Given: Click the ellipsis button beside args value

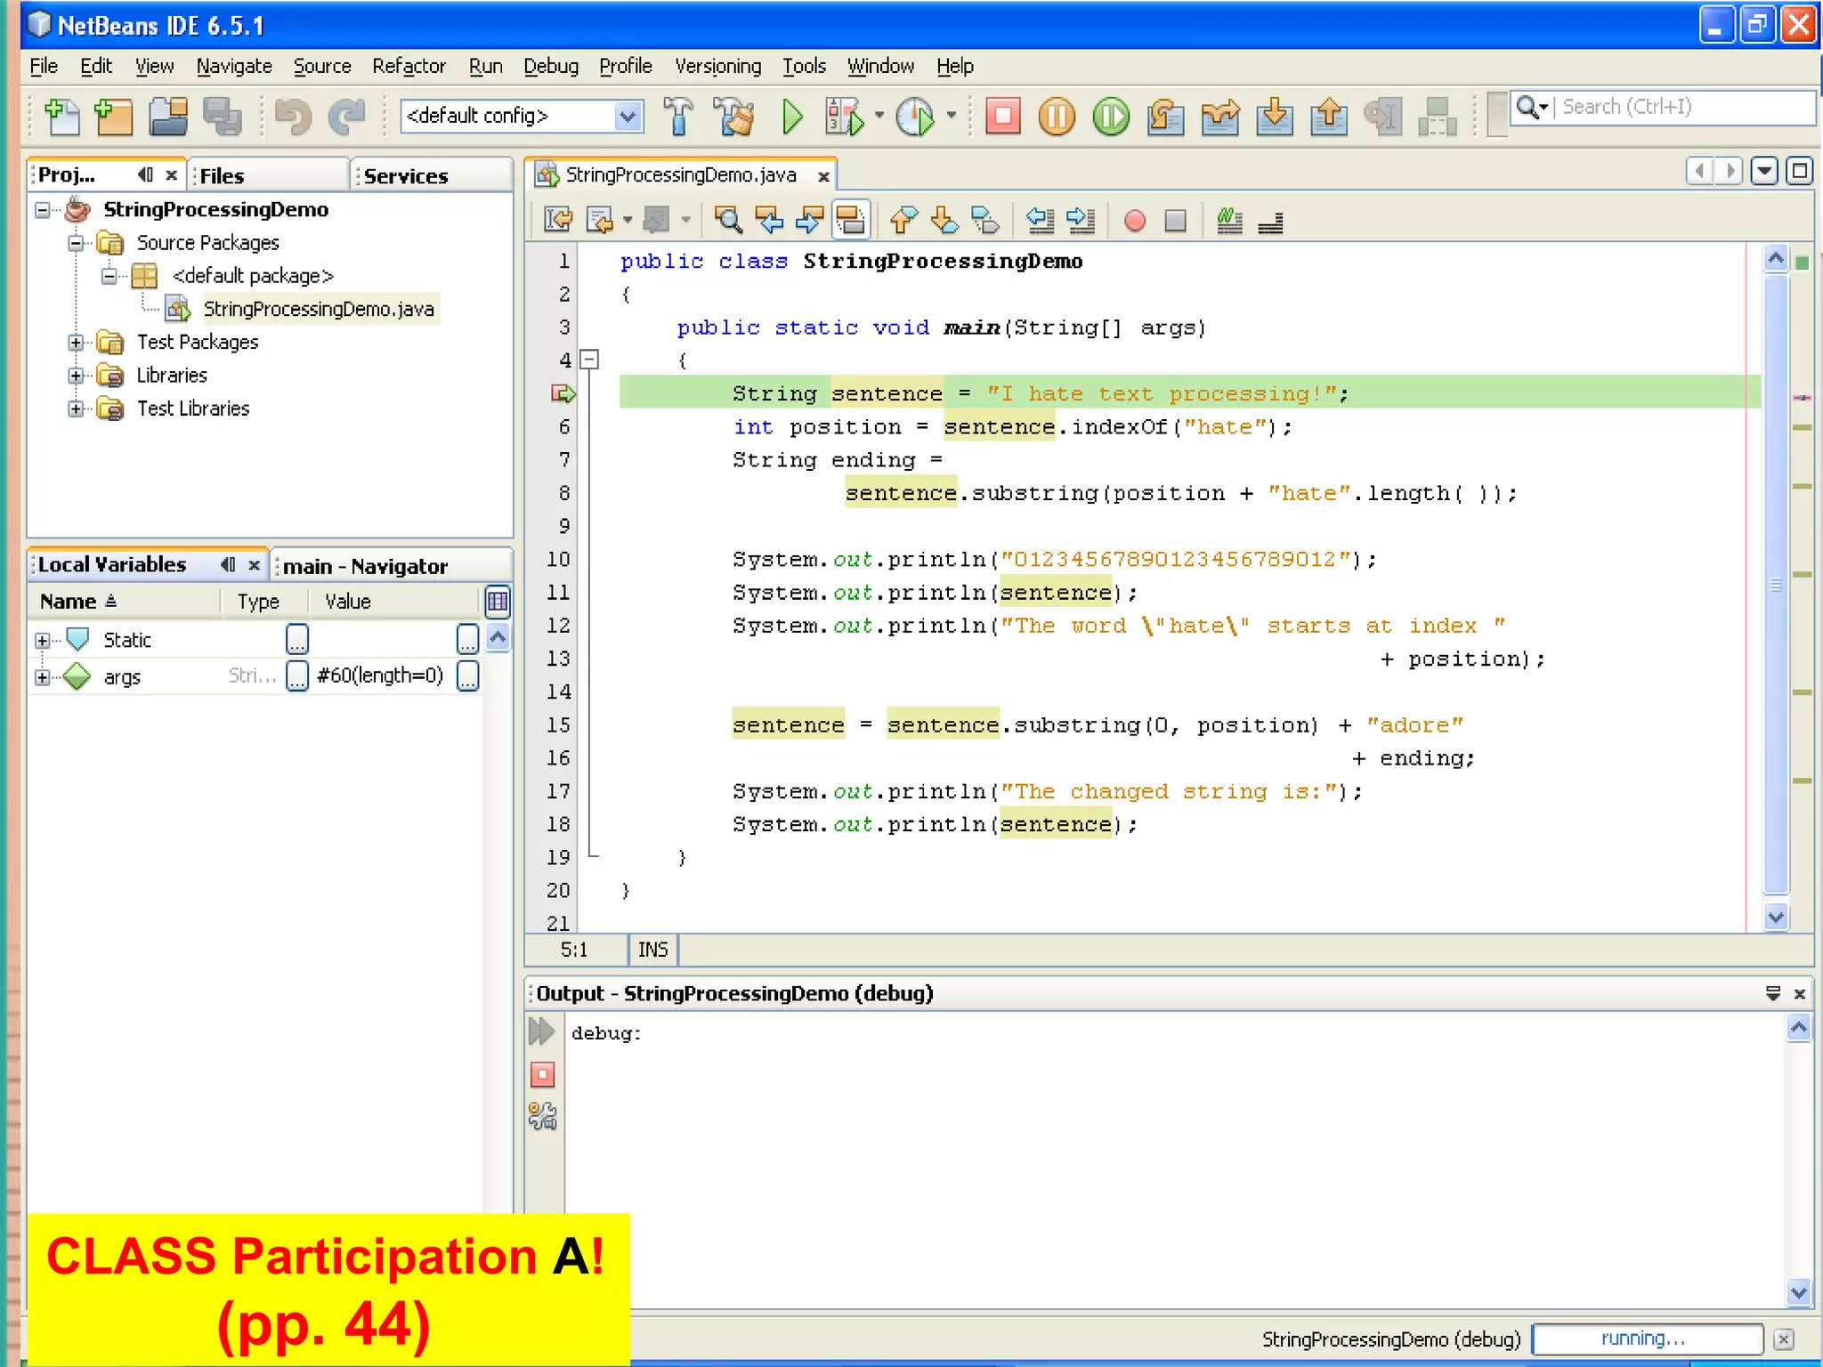Looking at the screenshot, I should tap(468, 676).
